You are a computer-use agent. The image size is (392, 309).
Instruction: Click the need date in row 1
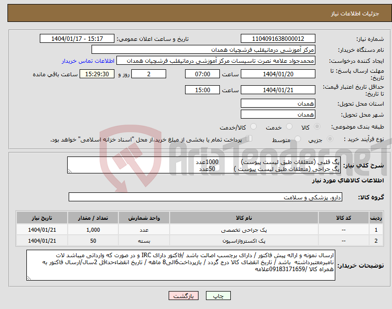pyautogui.click(x=42, y=230)
